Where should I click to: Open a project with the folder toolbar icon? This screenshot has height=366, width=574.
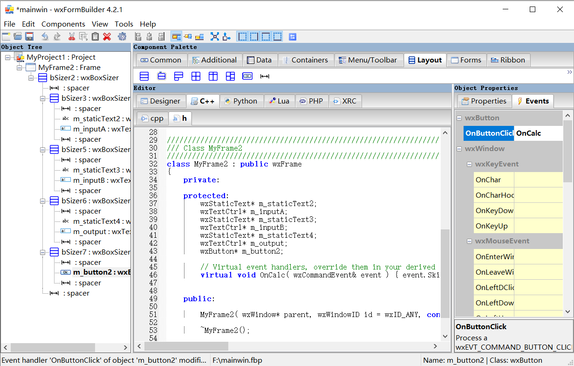(x=18, y=36)
